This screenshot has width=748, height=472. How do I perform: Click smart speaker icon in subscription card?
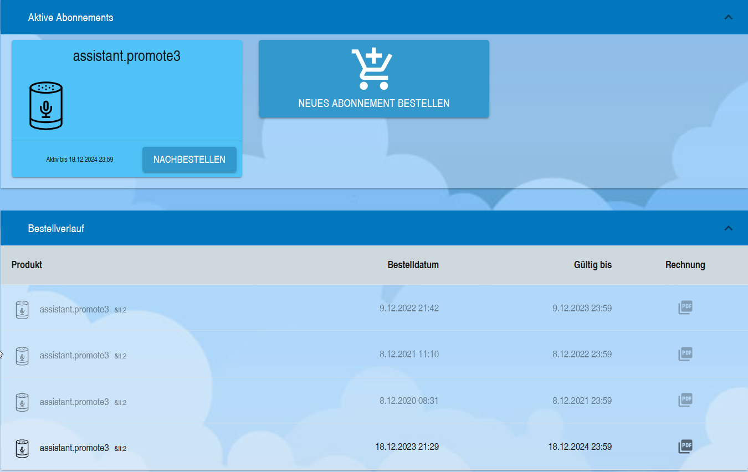click(x=46, y=106)
